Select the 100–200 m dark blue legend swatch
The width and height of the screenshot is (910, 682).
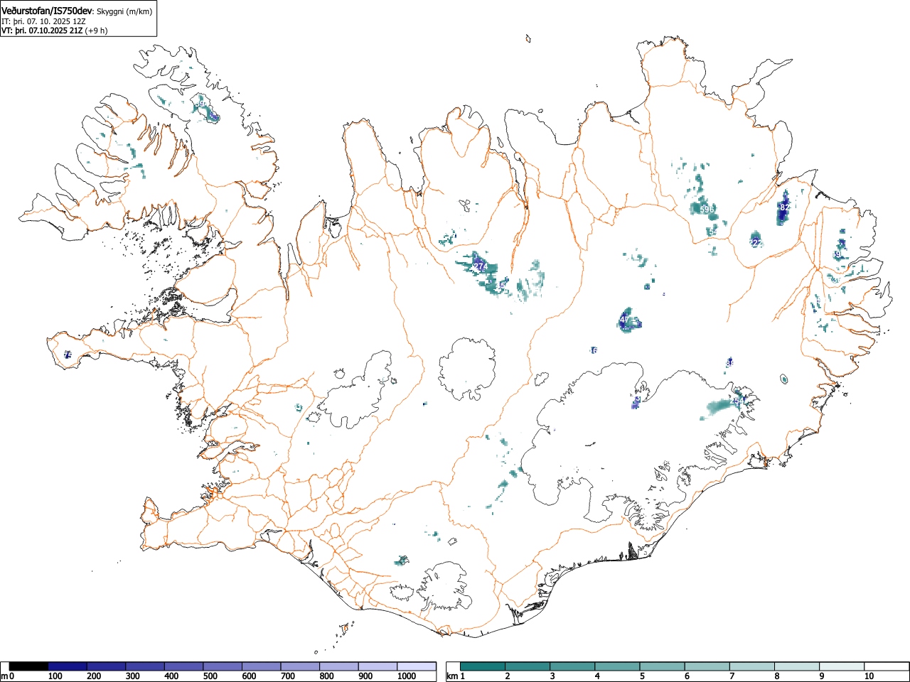(x=68, y=666)
